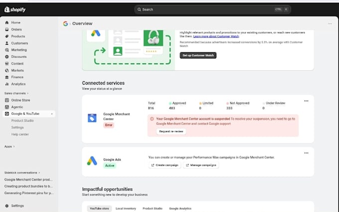Expand Sidekick conversations list
The height and width of the screenshot is (212, 339).
point(22,173)
